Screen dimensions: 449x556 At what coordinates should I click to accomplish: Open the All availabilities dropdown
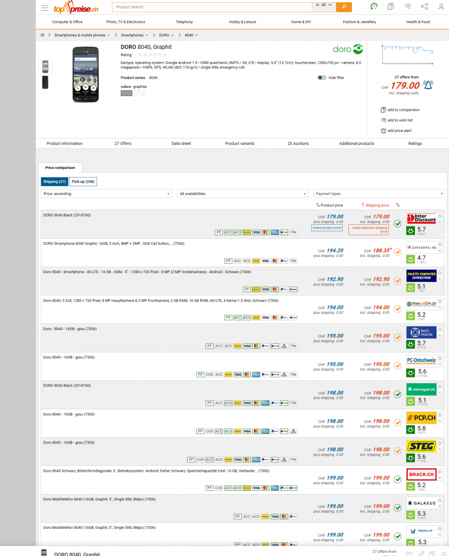(242, 194)
